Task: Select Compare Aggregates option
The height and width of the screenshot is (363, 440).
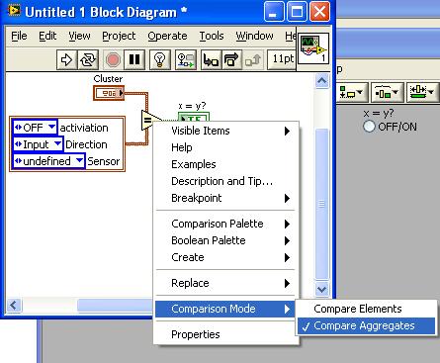Action: click(x=366, y=325)
